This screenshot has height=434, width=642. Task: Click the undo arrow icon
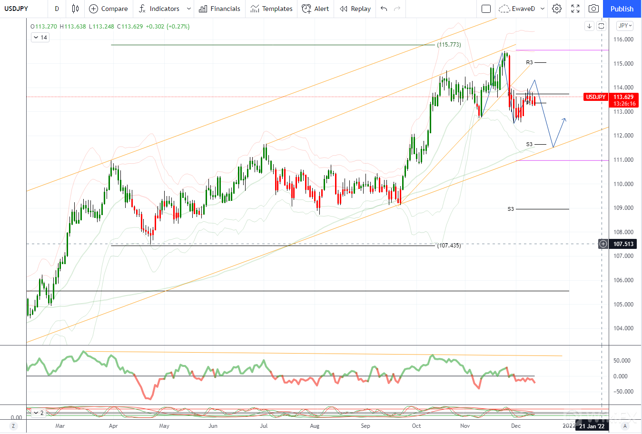(x=384, y=9)
